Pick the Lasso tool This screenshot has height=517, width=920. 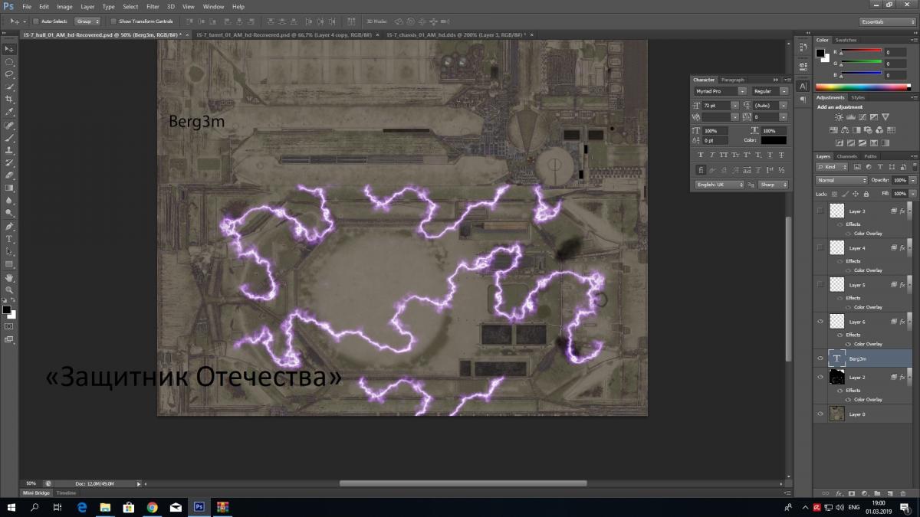(10, 74)
